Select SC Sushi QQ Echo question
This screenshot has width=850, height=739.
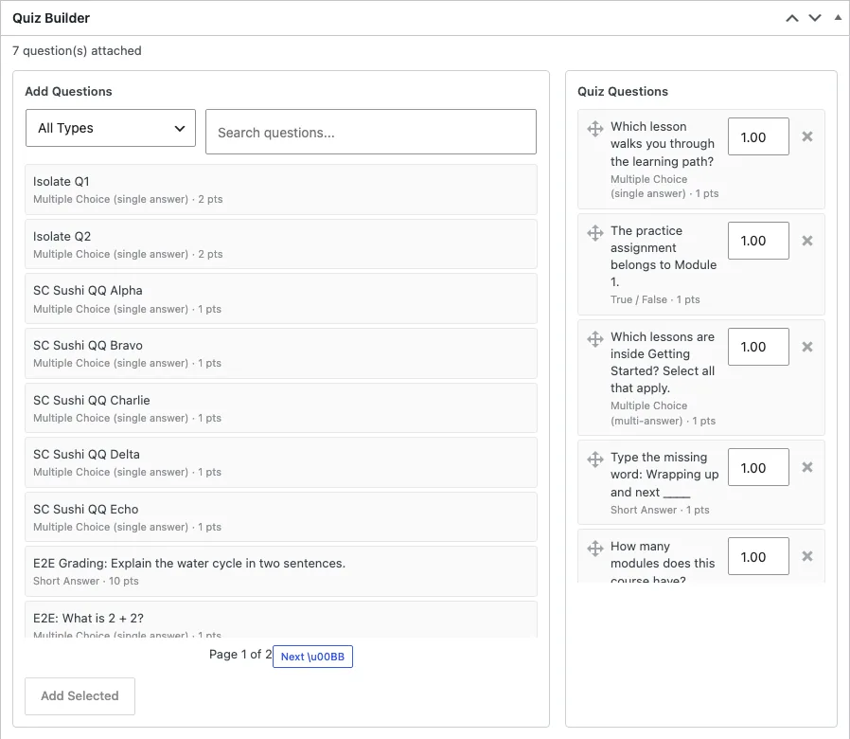(x=281, y=517)
